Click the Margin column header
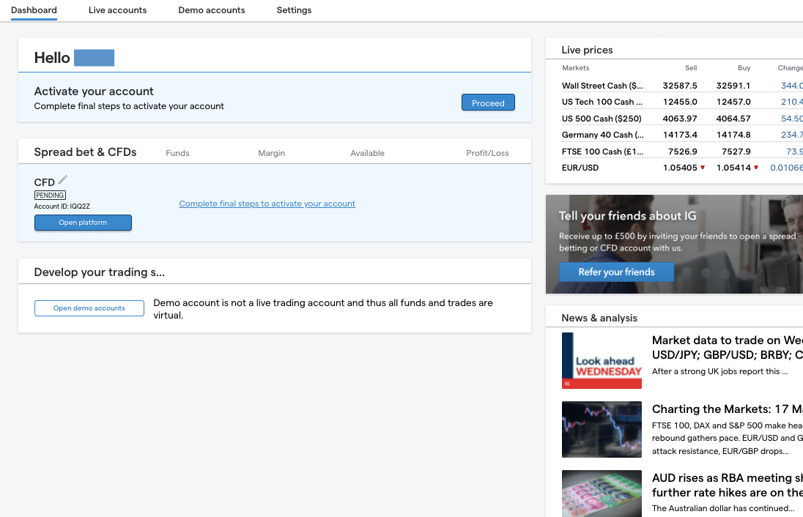The image size is (803, 517). pos(271,153)
